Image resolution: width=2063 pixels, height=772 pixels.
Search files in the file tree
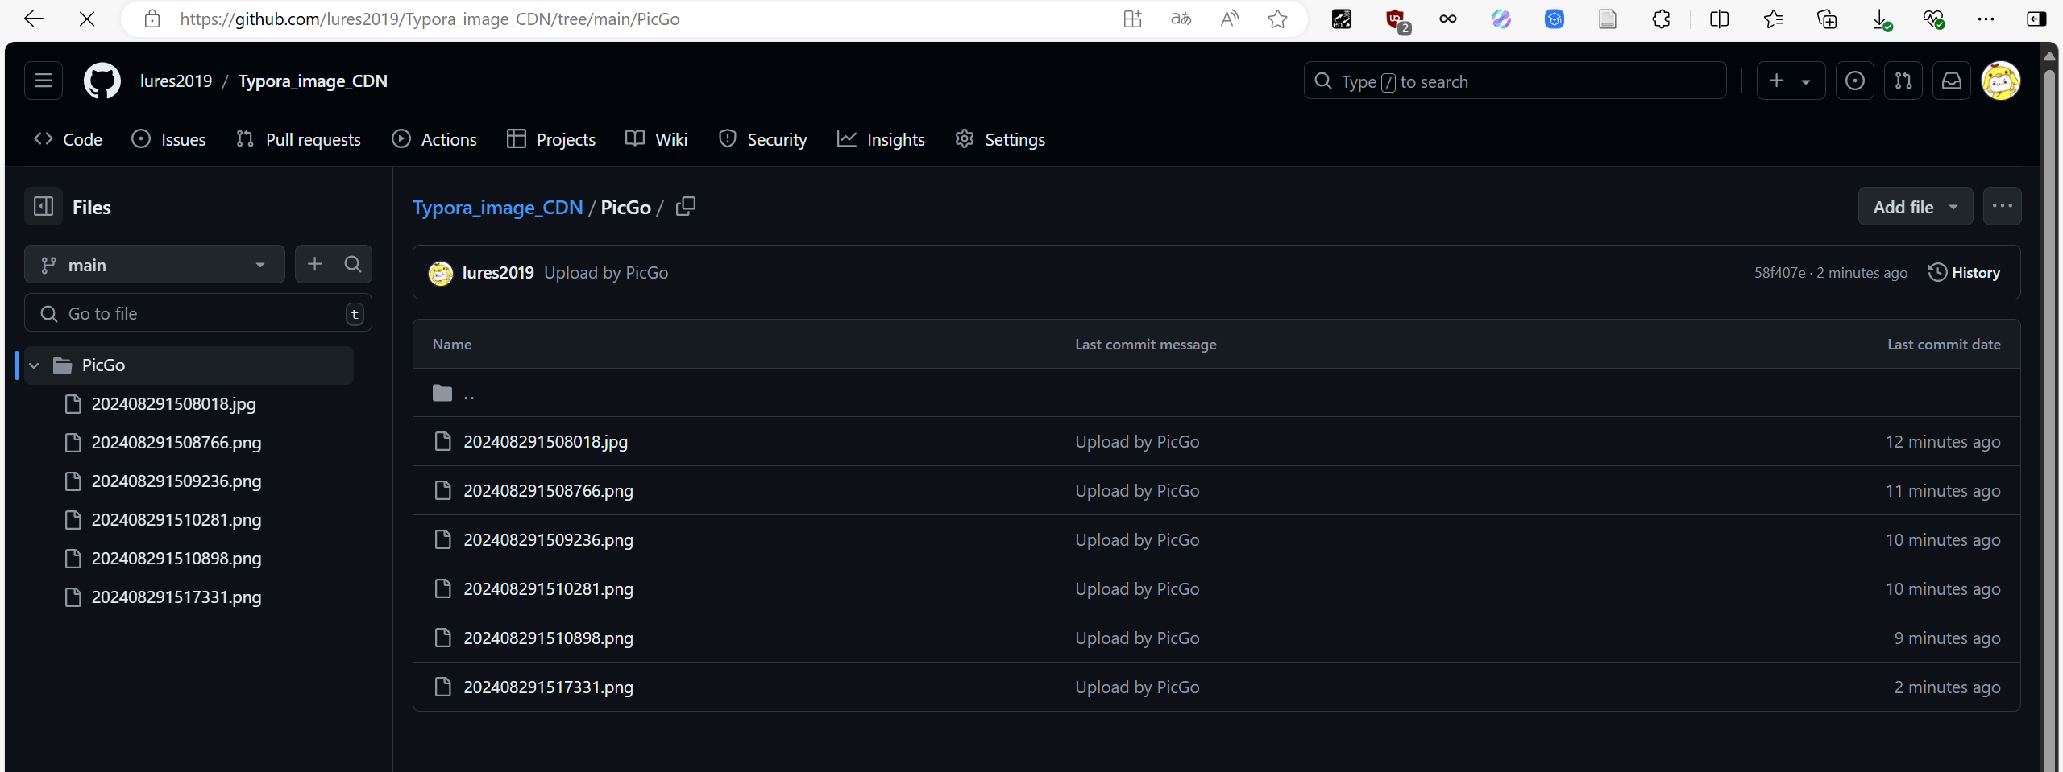(x=353, y=264)
